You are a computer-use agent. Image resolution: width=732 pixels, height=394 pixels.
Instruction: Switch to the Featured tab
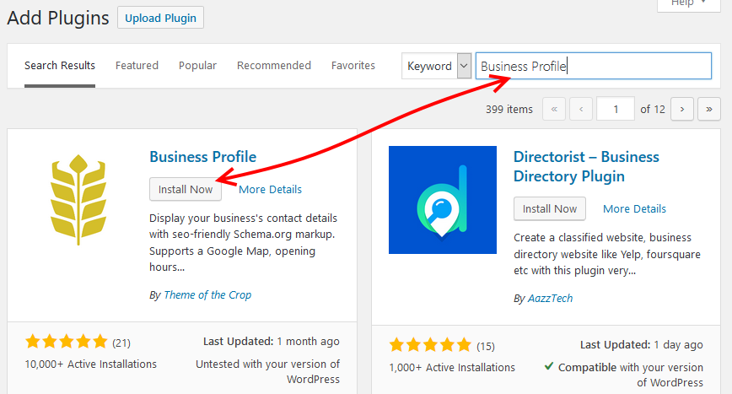point(137,65)
